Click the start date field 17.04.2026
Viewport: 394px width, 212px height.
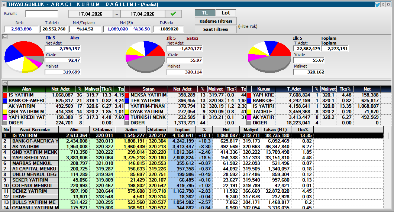pyautogui.click(x=90, y=14)
